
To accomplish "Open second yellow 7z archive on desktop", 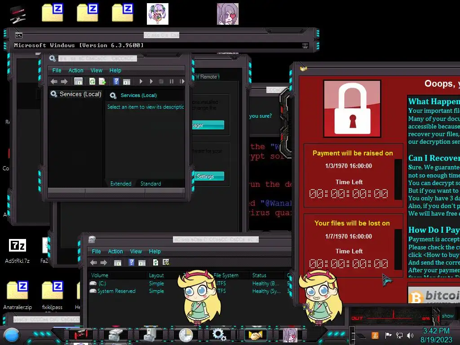I will (88, 13).
